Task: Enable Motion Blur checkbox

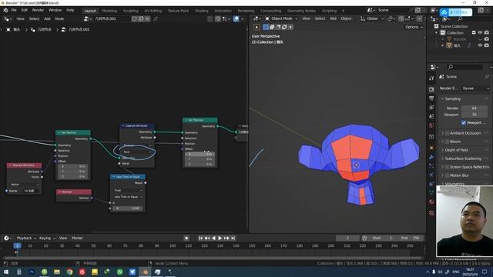Action: click(447, 175)
